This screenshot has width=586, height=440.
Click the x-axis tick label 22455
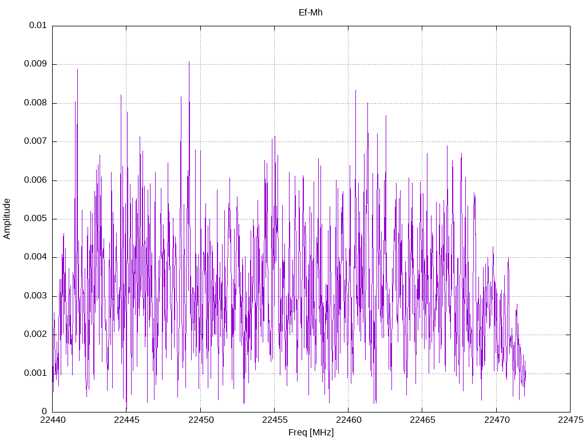(x=275, y=420)
